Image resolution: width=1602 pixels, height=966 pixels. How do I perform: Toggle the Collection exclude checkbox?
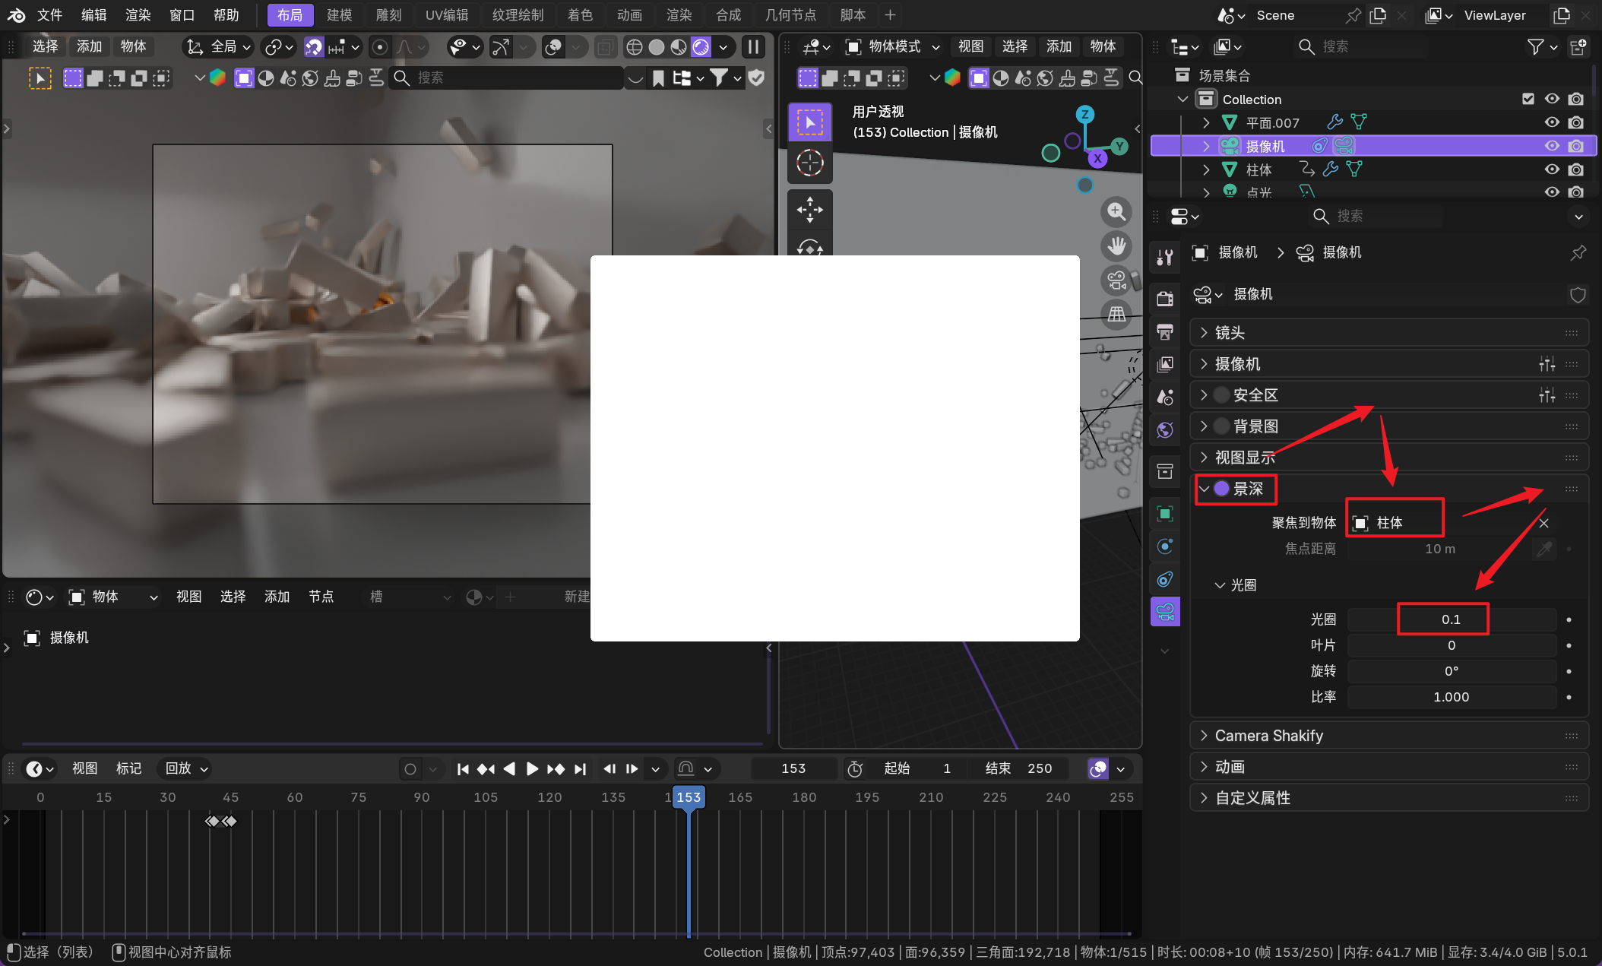click(1528, 99)
